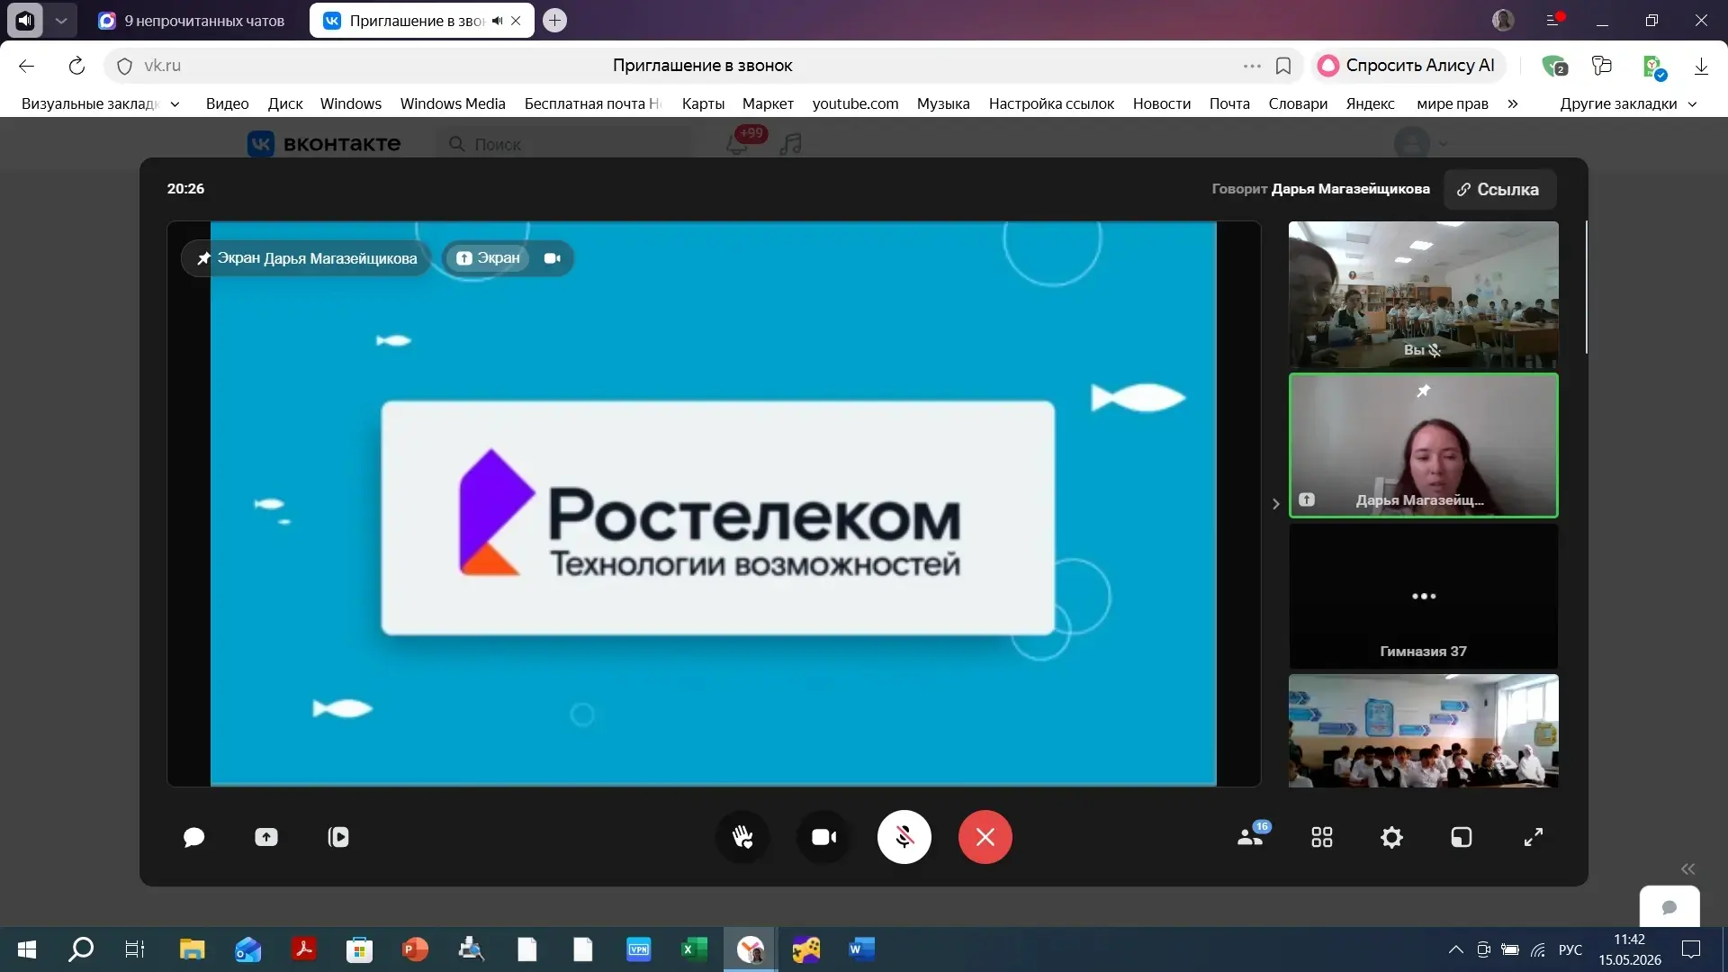Screen dimensions: 1728x972
Task: Click Спросить Алису AI button
Action: point(1408,66)
